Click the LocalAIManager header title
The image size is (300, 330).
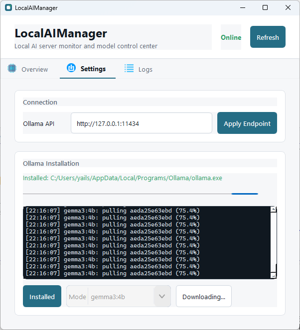pos(61,33)
